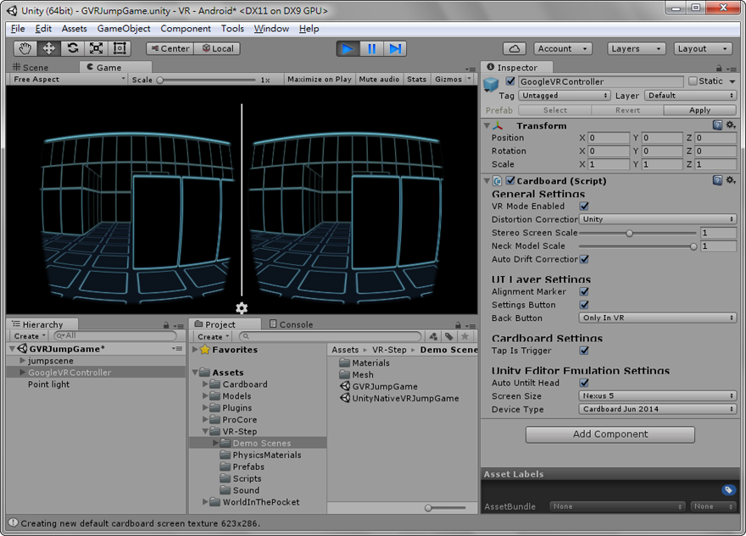This screenshot has width=746, height=536.
Task: Switch to the Console tab
Action: tap(291, 324)
